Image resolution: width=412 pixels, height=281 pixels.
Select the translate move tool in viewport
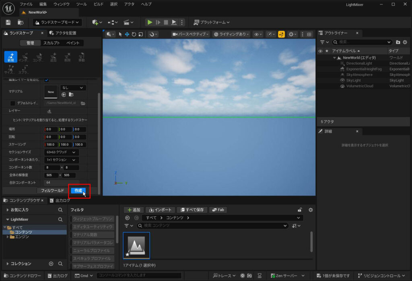[127, 35]
